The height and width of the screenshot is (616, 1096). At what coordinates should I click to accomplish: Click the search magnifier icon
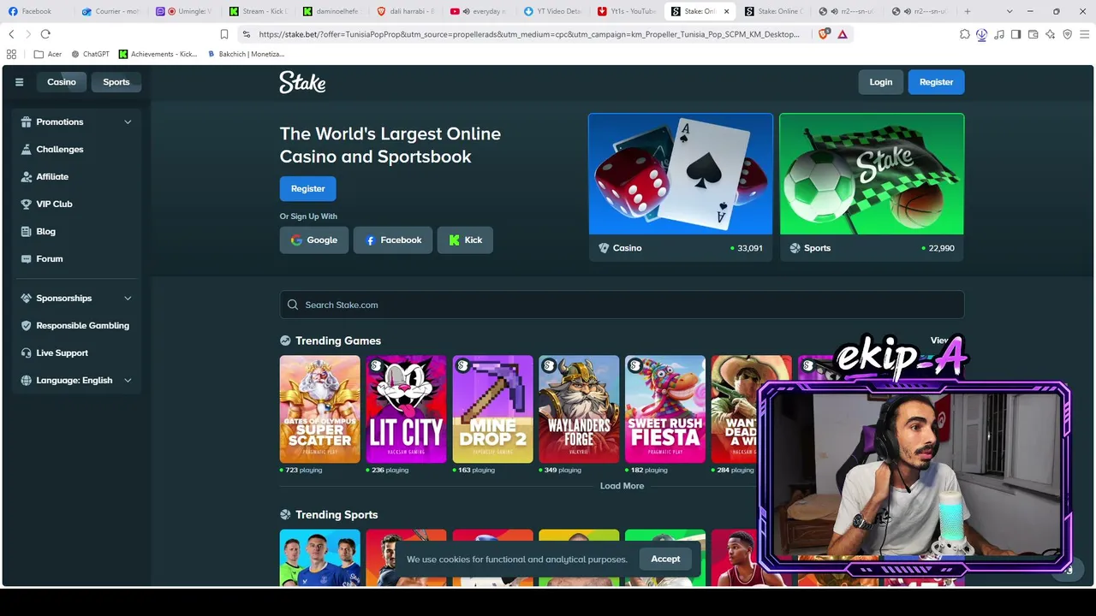(293, 305)
